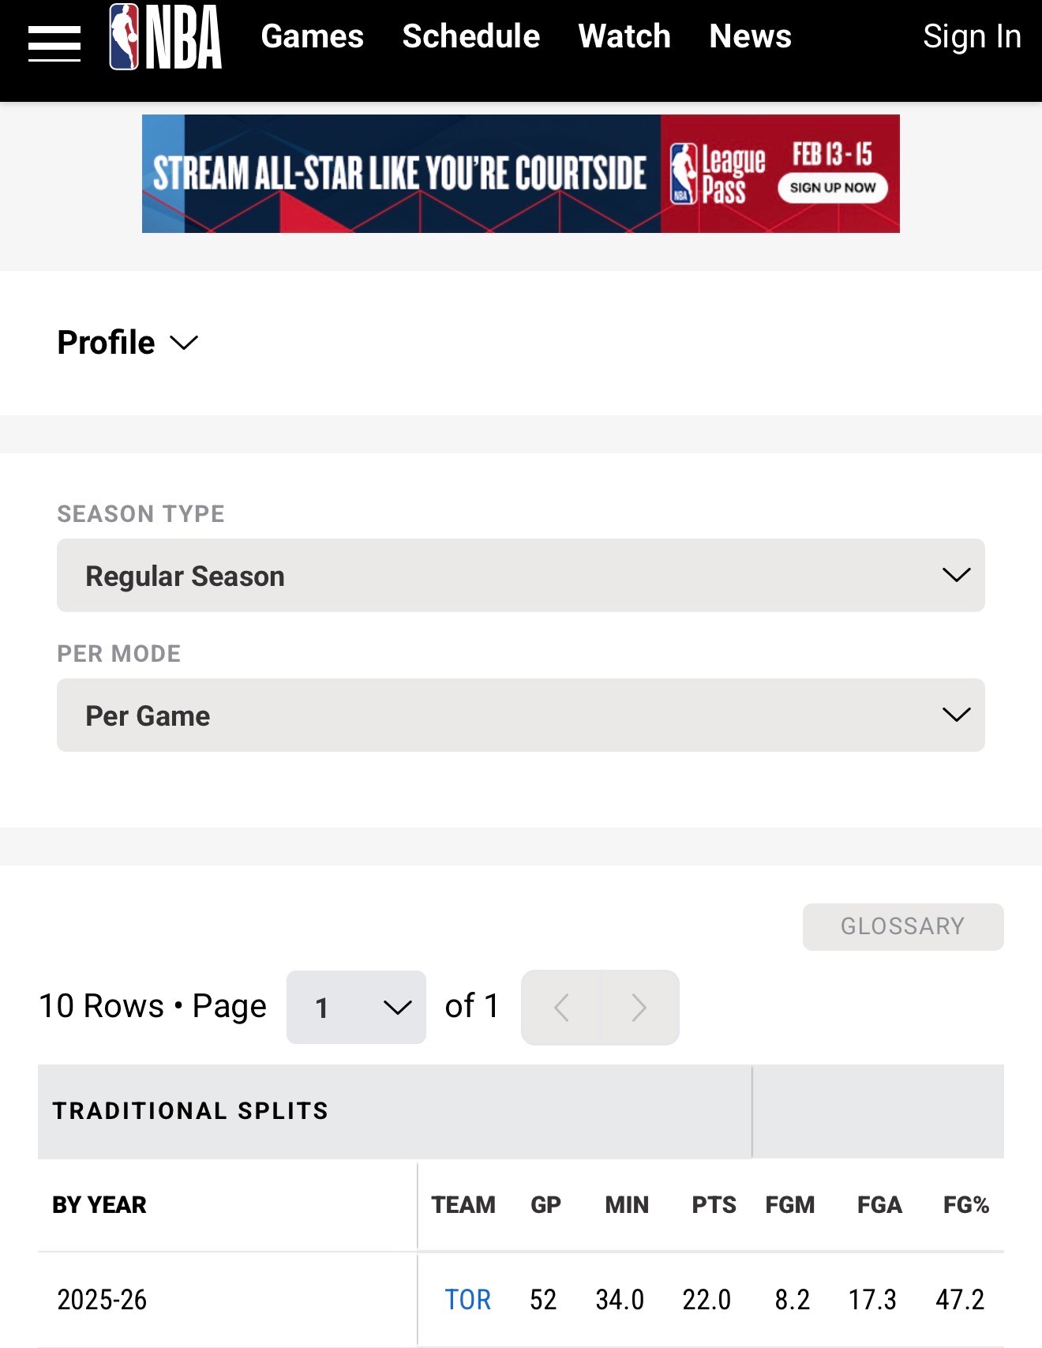
Task: Open the Schedule menu item
Action: click(x=470, y=36)
